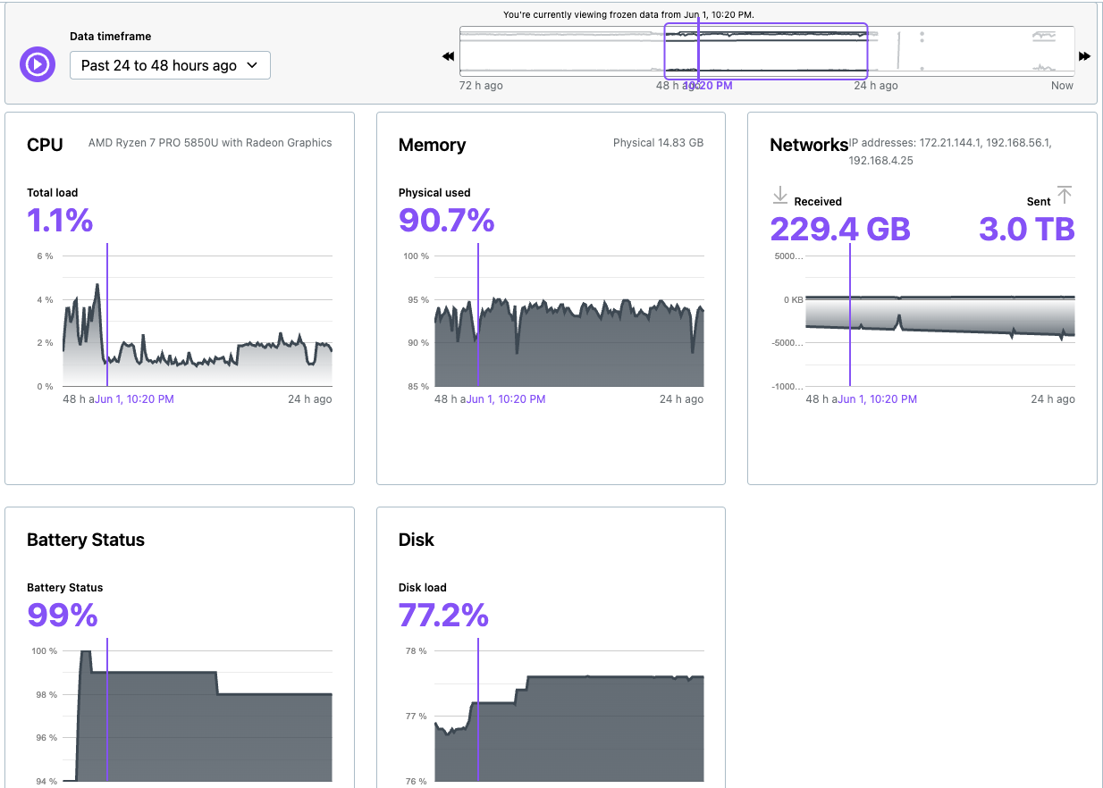
Task: Click the 'Now' label on the timeline
Action: point(1062,85)
